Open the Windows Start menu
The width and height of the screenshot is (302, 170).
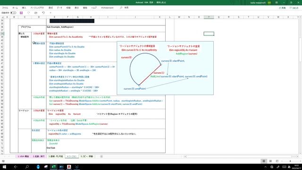coord(4,167)
